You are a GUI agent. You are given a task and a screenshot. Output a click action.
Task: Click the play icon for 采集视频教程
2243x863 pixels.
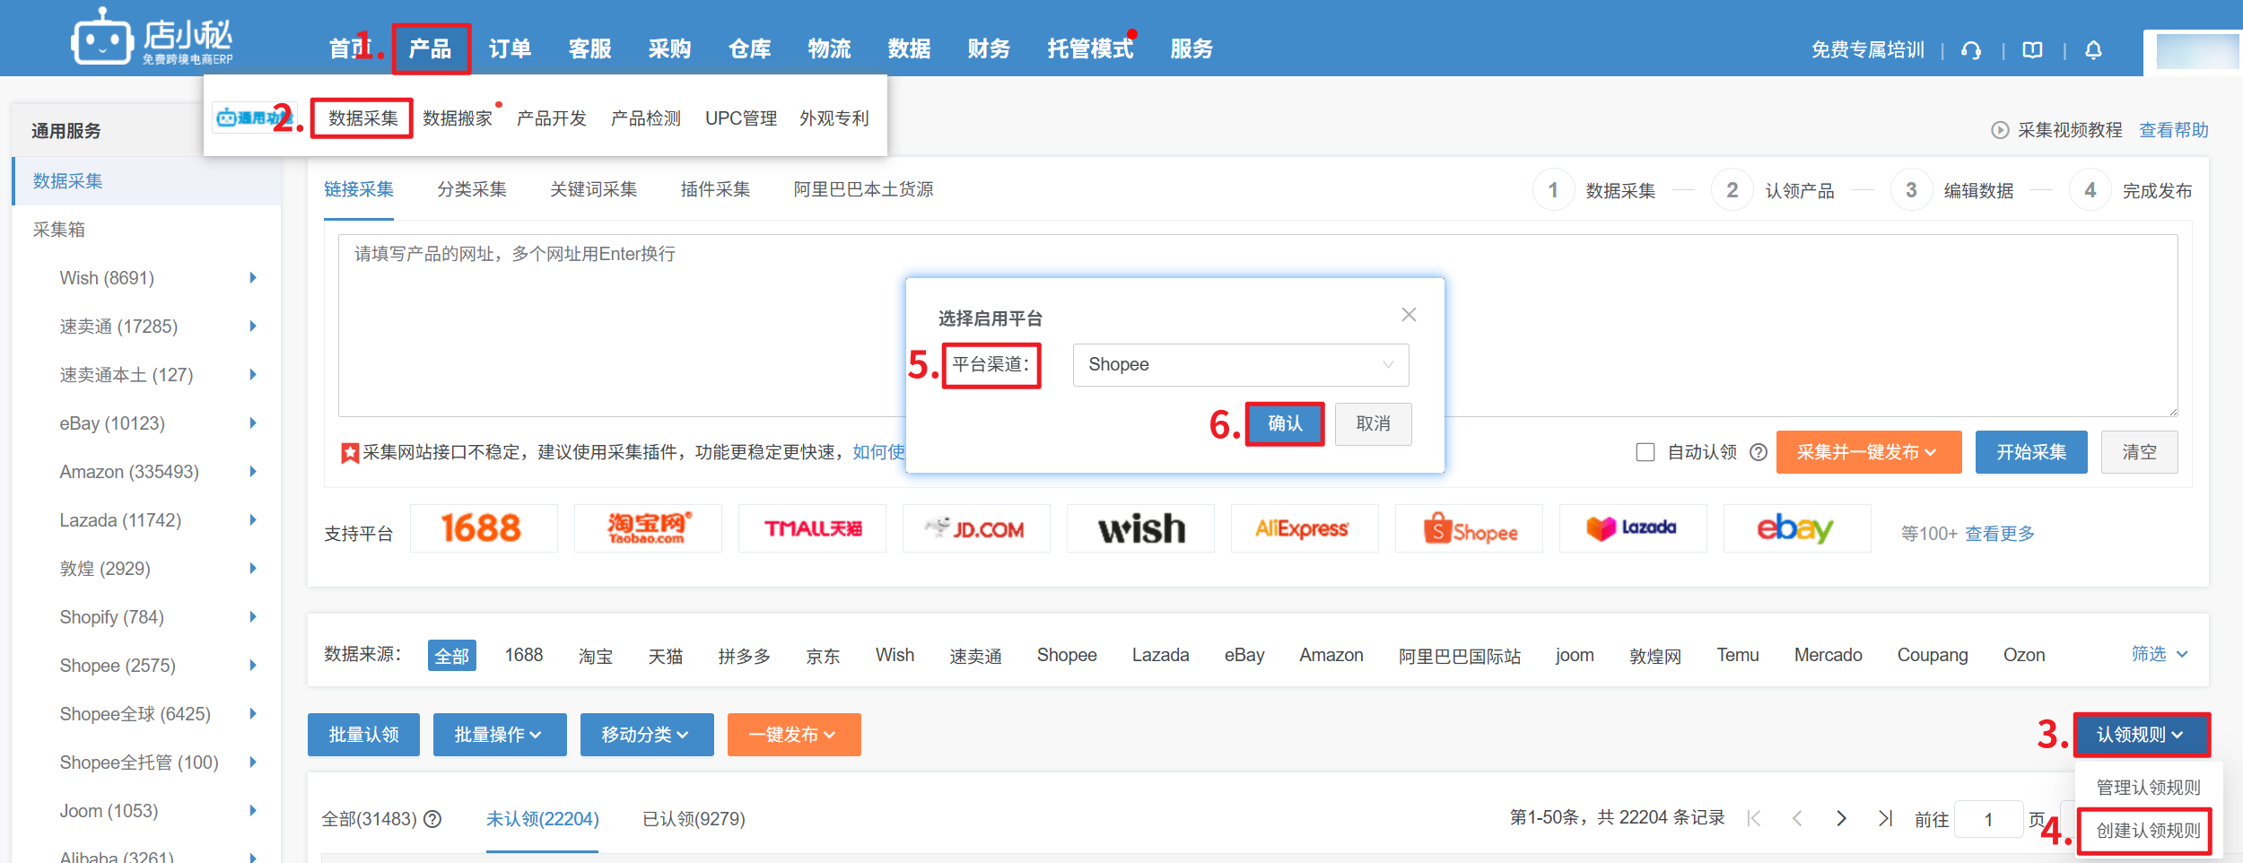pos(2000,130)
